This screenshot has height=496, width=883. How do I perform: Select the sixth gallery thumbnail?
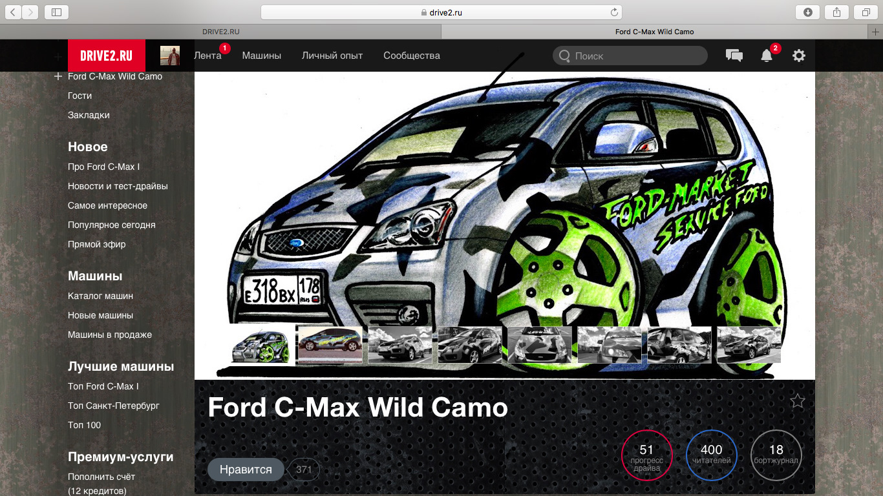click(x=609, y=345)
